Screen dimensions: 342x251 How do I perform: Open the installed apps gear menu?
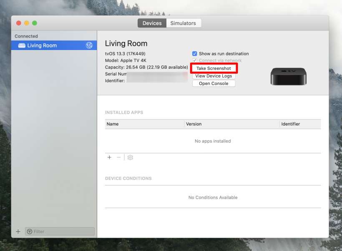point(130,158)
